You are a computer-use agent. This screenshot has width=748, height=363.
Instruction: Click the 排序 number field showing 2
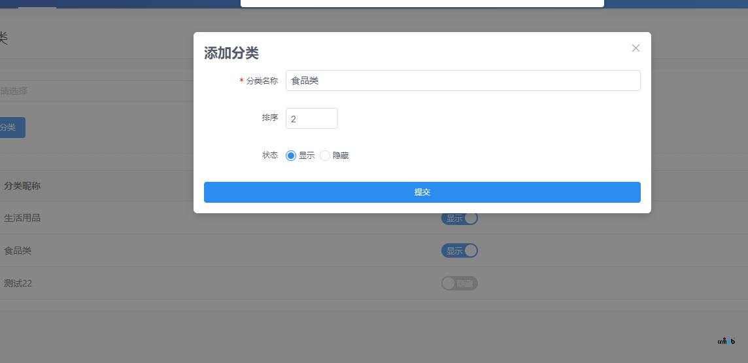(x=311, y=118)
